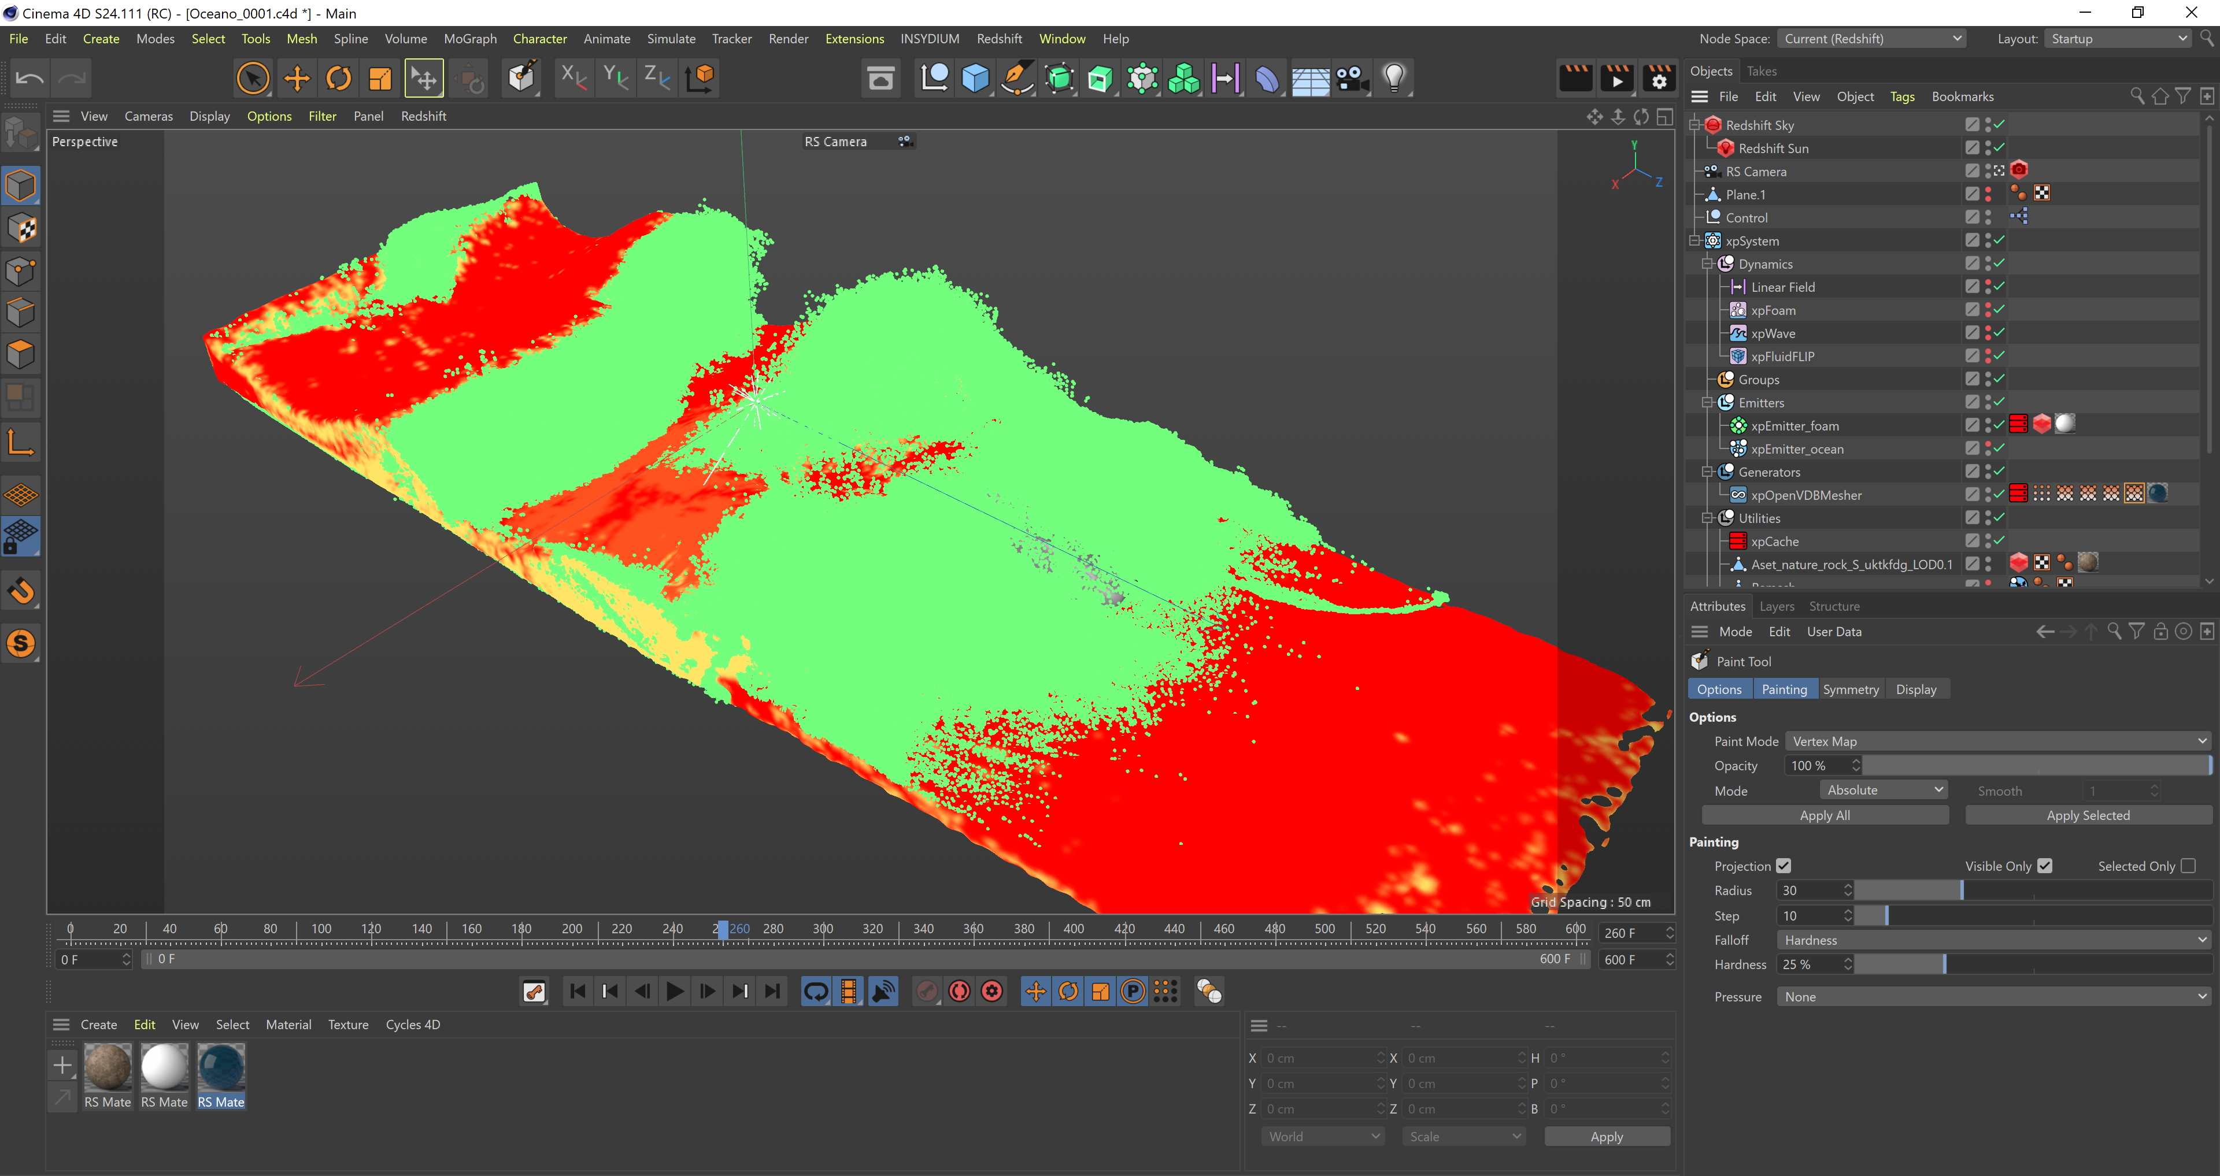The image size is (2220, 1176).
Task: Open the Simulate menu
Action: [x=671, y=39]
